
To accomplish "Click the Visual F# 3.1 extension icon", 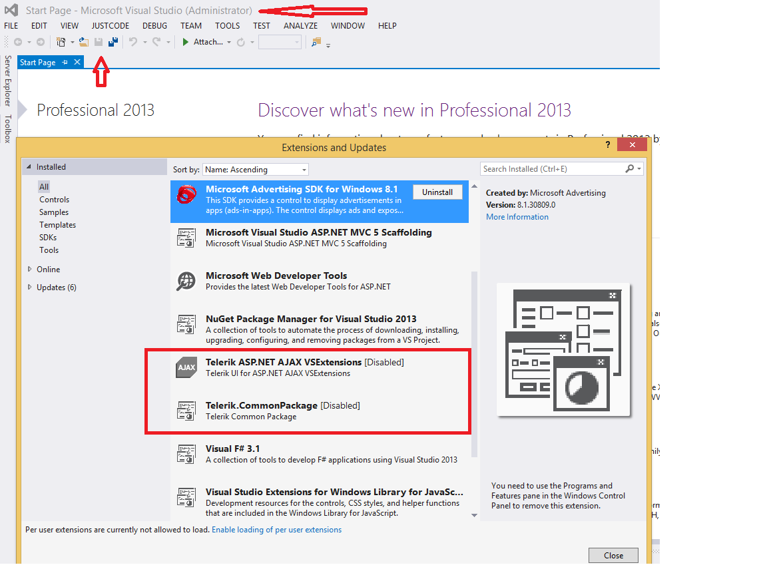I will [x=186, y=455].
